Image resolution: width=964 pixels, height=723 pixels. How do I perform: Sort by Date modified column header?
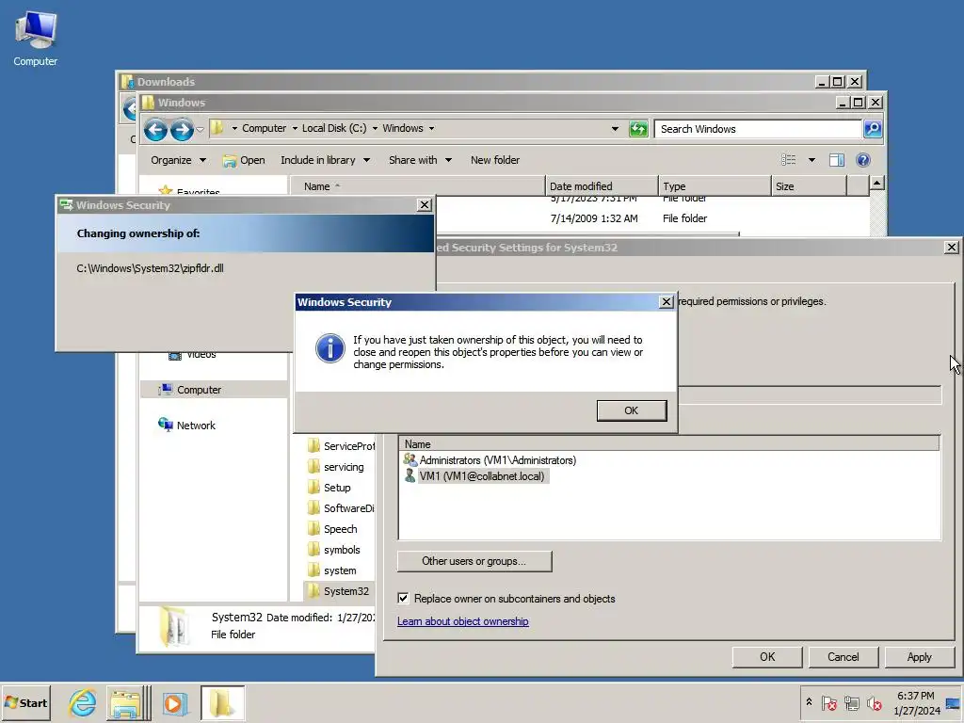[x=602, y=186]
